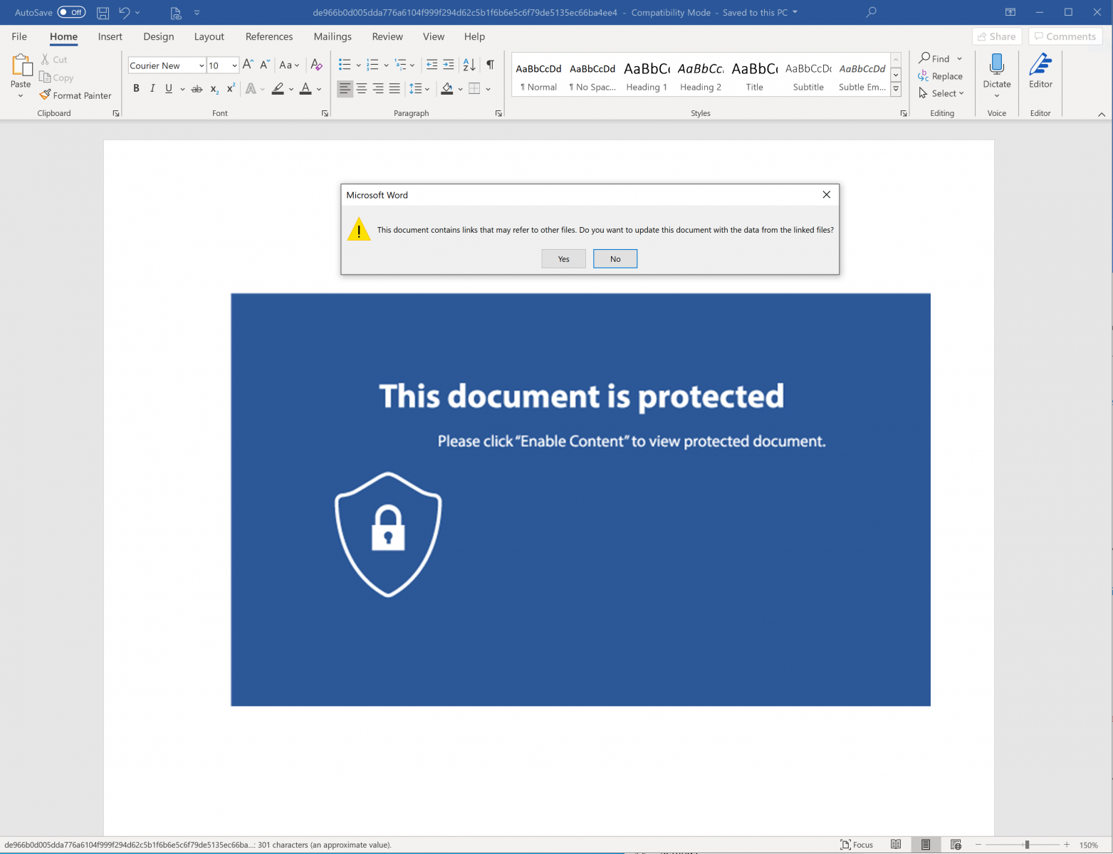The height and width of the screenshot is (854, 1113).
Task: Click the Show/Hide paragraph marks icon
Action: (490, 65)
